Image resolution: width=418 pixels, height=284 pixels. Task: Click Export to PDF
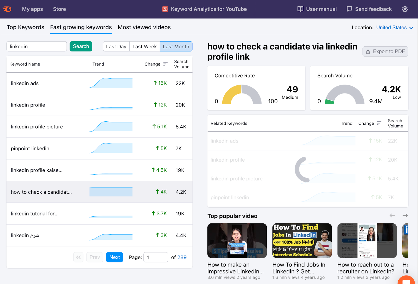tap(385, 51)
